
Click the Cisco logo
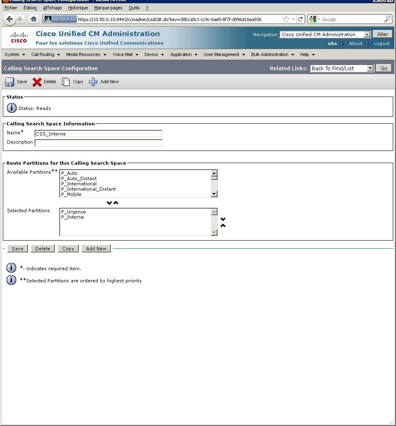coord(19,38)
